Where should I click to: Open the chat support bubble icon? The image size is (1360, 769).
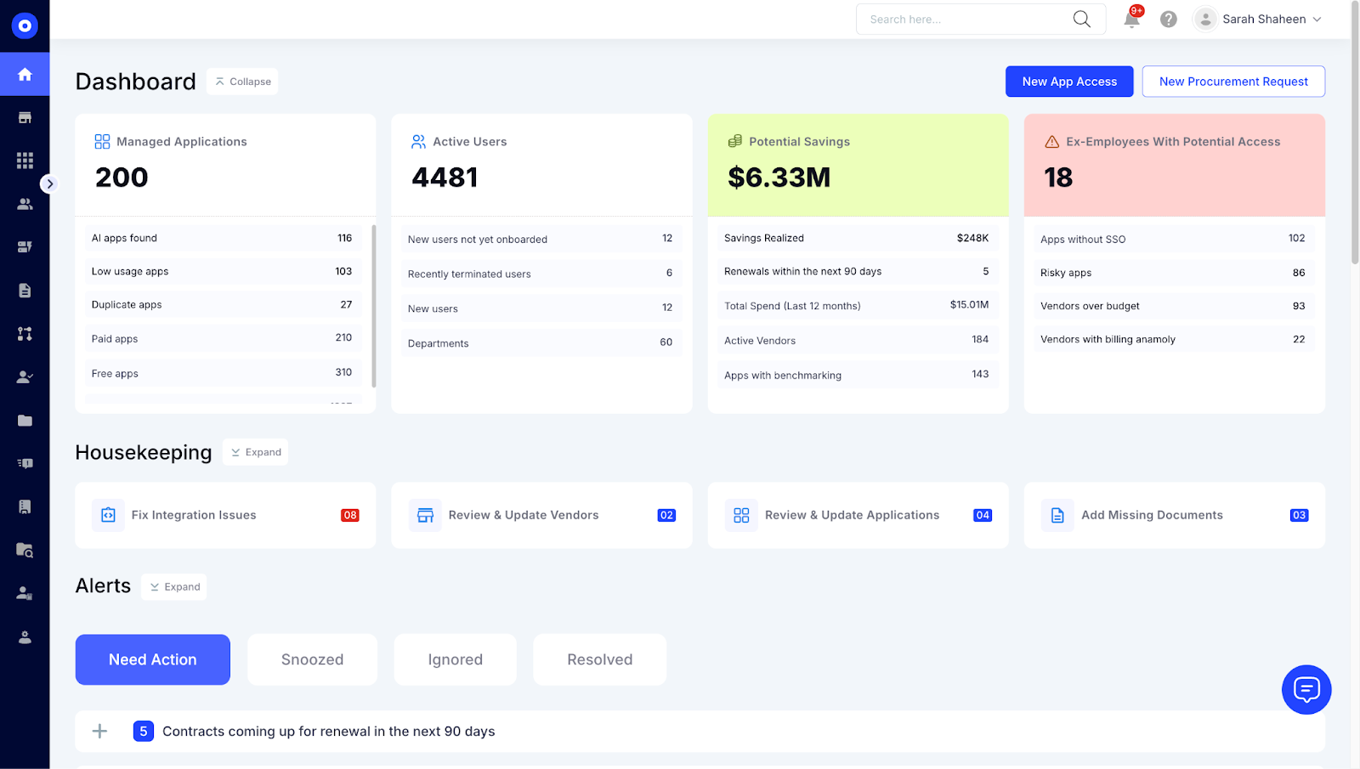point(1306,689)
